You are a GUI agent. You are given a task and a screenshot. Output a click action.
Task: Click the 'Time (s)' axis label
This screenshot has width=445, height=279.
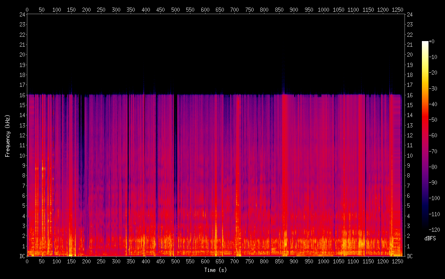pos(215,270)
